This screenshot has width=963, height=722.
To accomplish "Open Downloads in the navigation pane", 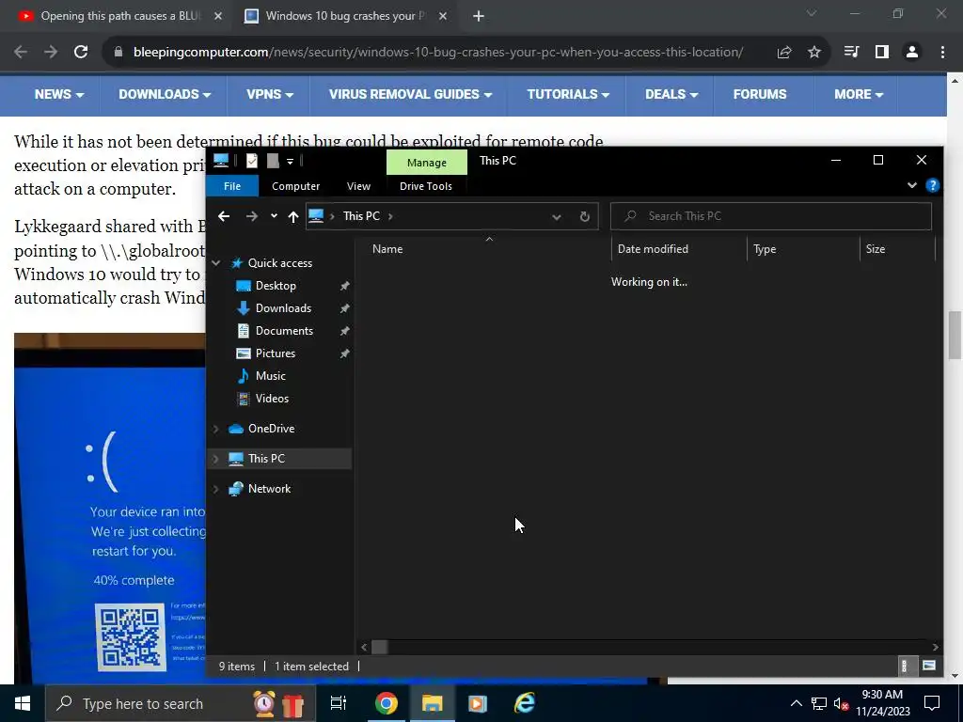I will point(283,308).
